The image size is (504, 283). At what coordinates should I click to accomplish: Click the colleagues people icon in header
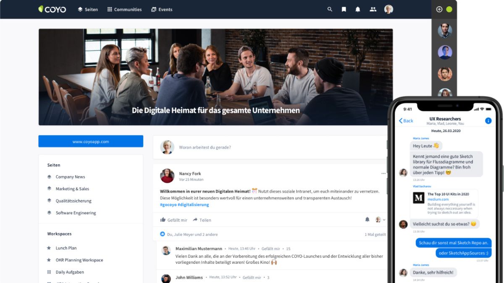(373, 9)
